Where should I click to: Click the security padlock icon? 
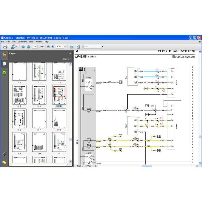pyautogui.click(x=4, y=55)
